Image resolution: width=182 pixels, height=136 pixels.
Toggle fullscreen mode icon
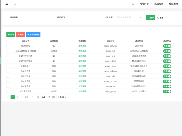click(x=133, y=4)
